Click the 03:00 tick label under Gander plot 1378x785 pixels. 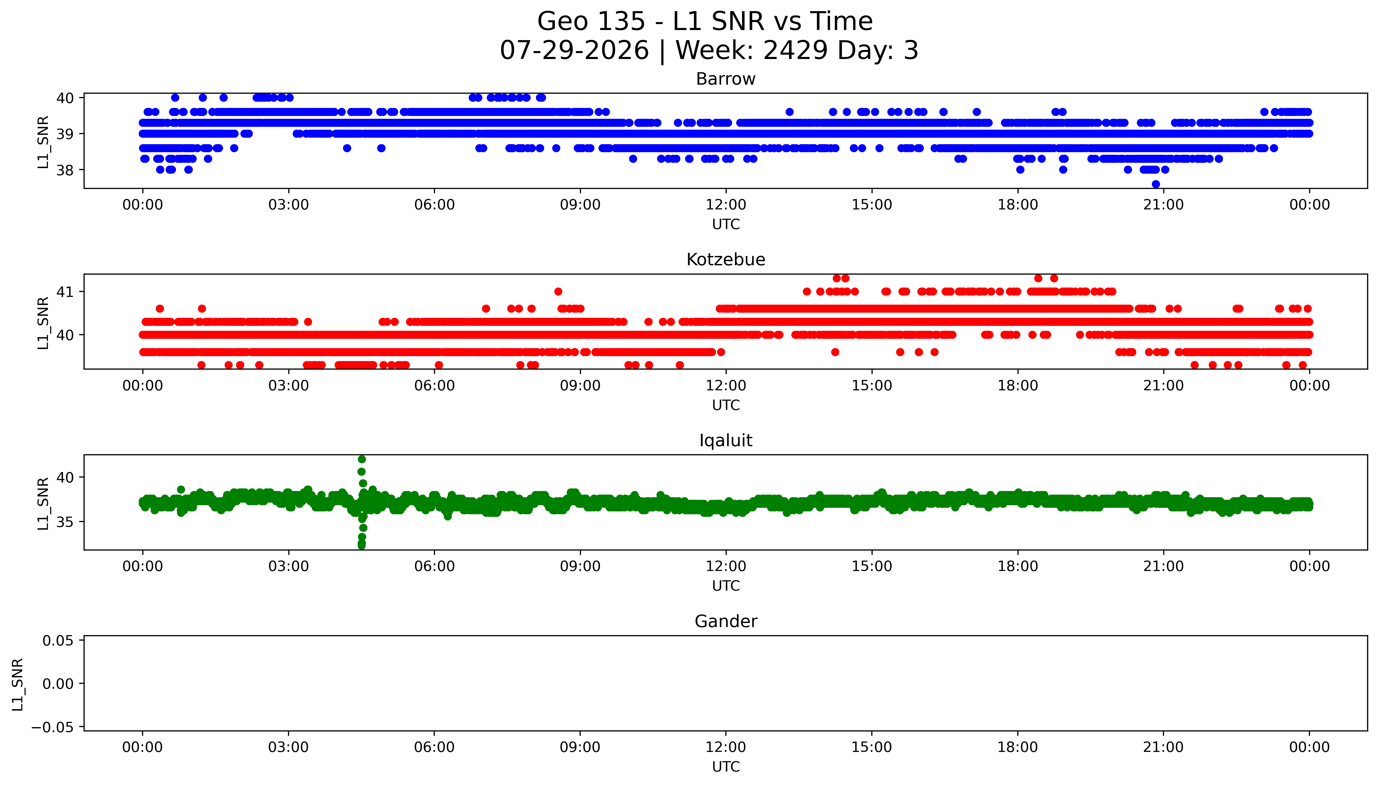288,747
